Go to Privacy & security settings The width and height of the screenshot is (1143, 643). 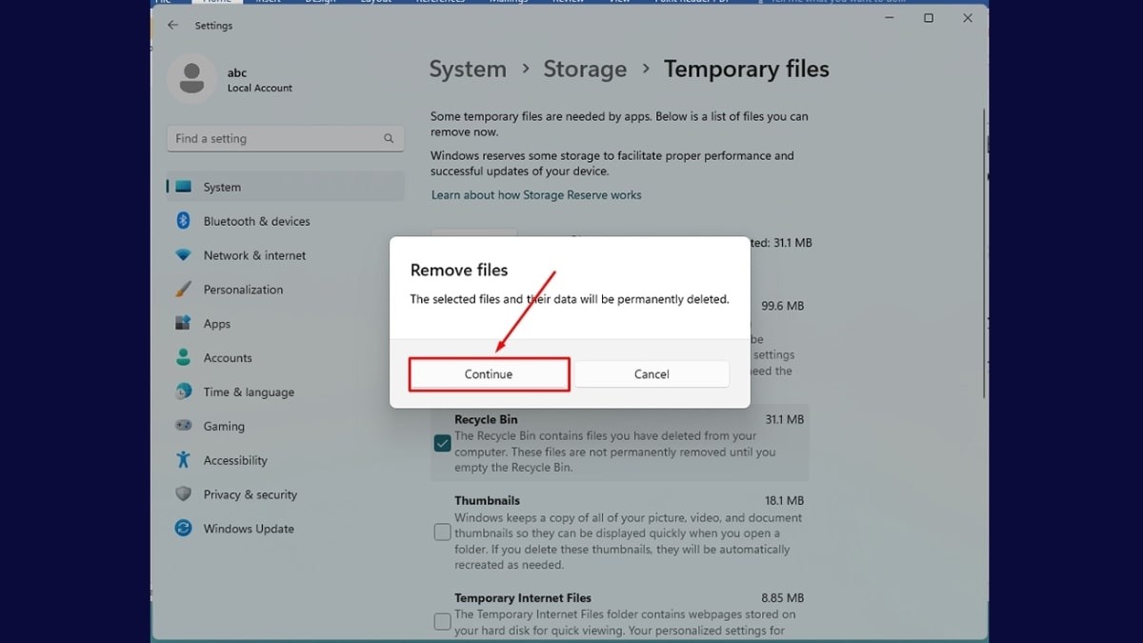(286, 494)
